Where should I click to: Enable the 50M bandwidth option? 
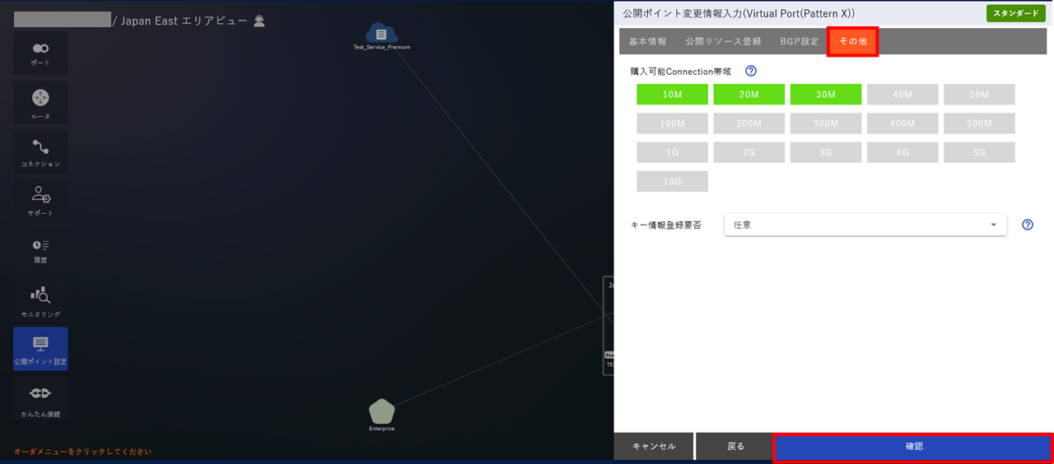click(979, 95)
